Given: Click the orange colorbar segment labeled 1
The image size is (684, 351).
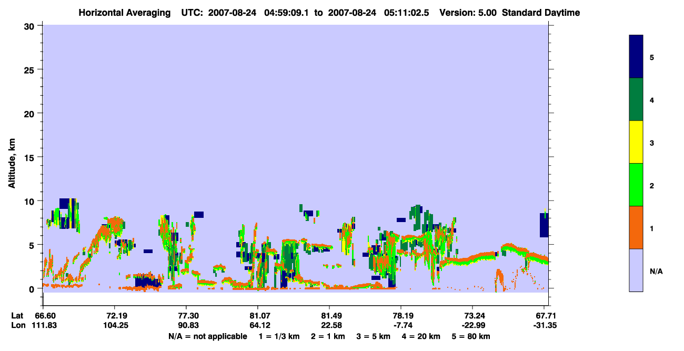Looking at the screenshot, I should [x=636, y=227].
